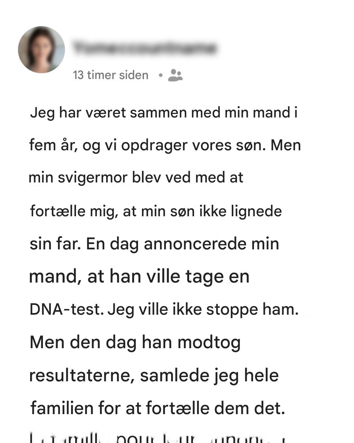
Task: Click the line starting 'fem år, og vi opdrager'
Action: (x=165, y=145)
